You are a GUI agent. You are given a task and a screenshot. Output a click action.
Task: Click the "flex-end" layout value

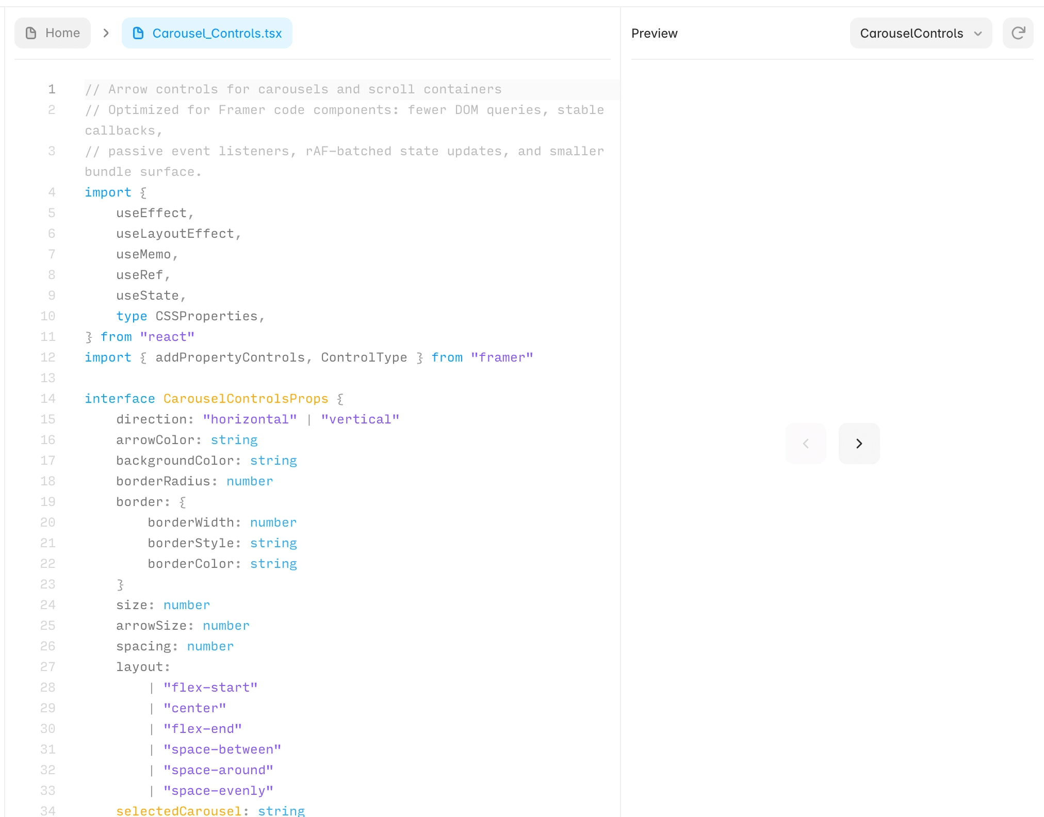click(203, 729)
